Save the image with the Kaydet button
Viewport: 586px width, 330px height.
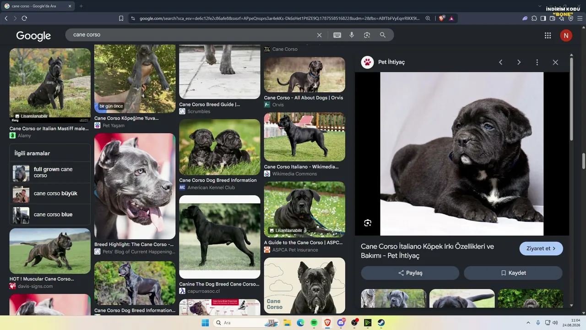513,273
